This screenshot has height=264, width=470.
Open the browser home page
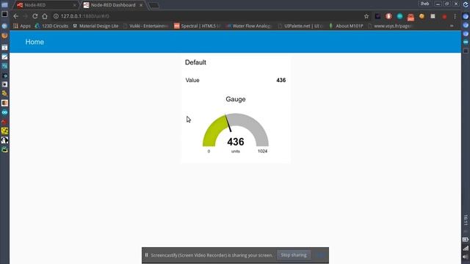(45, 16)
